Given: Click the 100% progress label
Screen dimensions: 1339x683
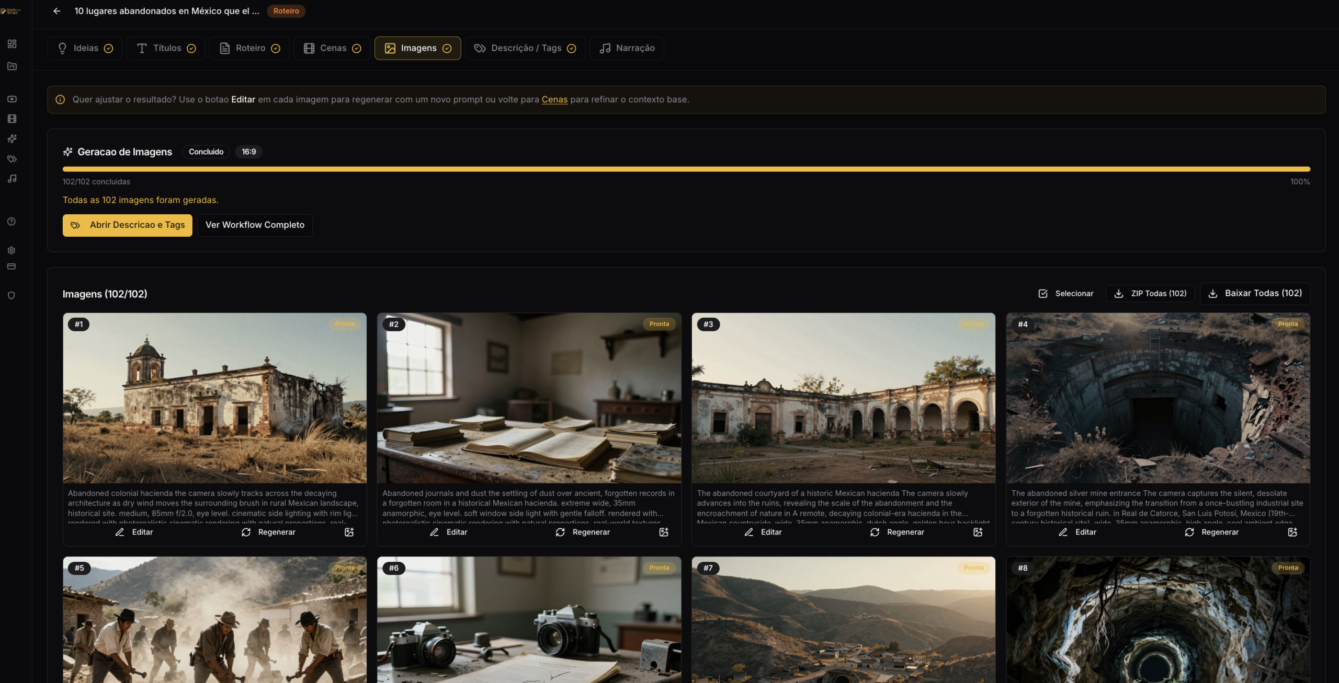Looking at the screenshot, I should click(x=1300, y=182).
